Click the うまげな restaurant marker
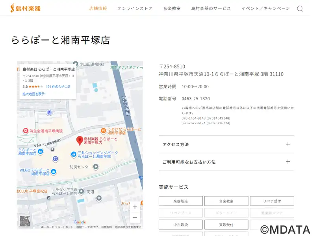 tap(103, 130)
